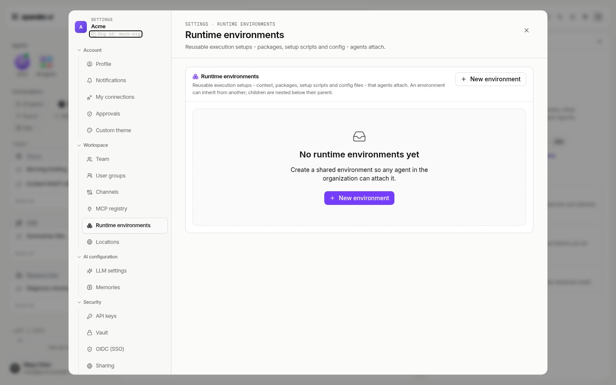The width and height of the screenshot is (616, 385).
Task: Click the Acme organization name
Action: coord(98,27)
